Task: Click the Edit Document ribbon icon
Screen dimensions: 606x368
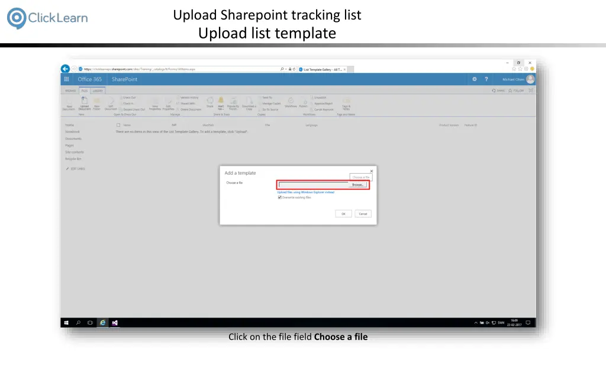Action: click(111, 104)
